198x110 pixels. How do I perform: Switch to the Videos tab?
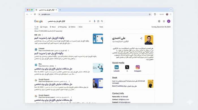[x=72, y=27]
